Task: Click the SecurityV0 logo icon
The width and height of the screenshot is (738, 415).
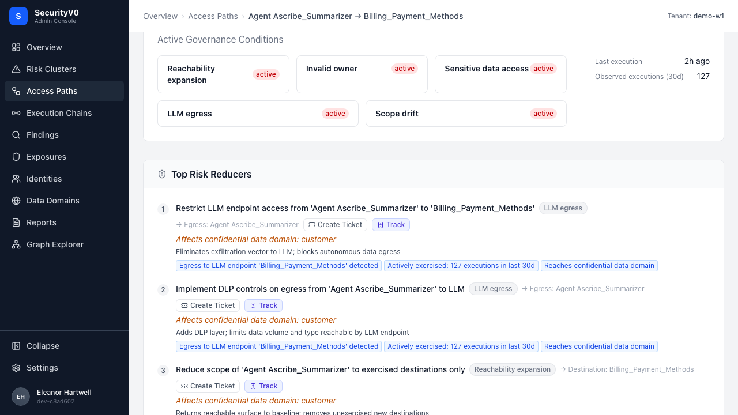Action: click(x=18, y=16)
